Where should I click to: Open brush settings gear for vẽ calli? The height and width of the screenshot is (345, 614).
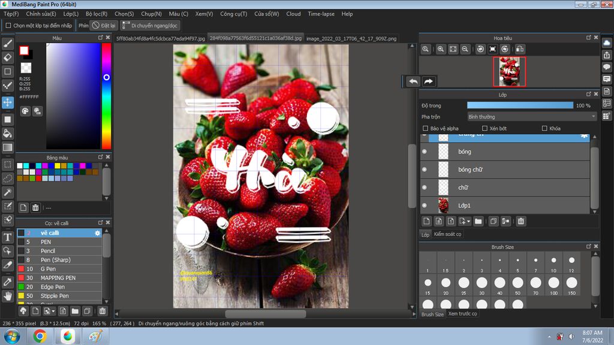click(x=98, y=233)
